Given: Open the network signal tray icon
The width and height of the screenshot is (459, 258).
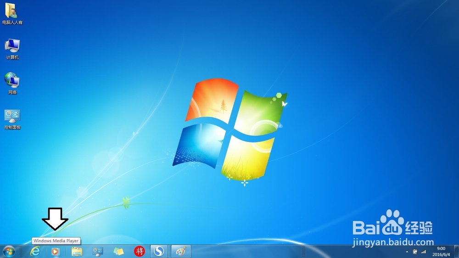Looking at the screenshot, I should pyautogui.click(x=423, y=252).
